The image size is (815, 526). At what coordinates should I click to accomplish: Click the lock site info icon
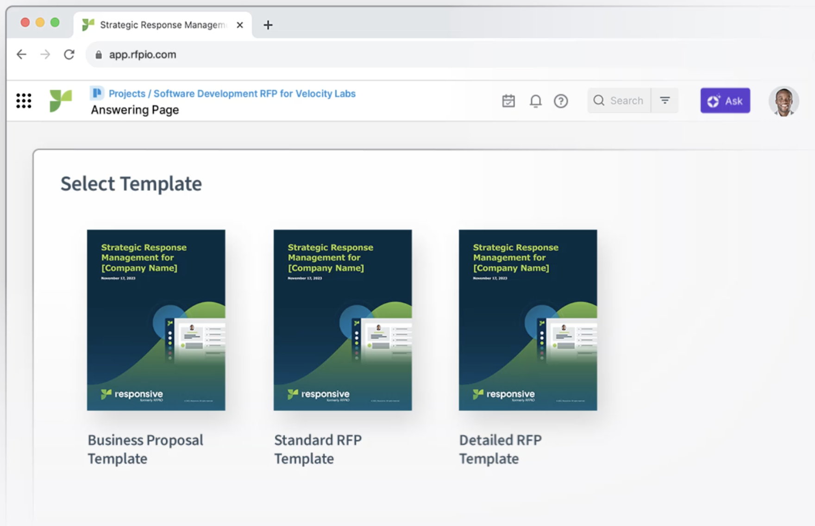pos(98,55)
